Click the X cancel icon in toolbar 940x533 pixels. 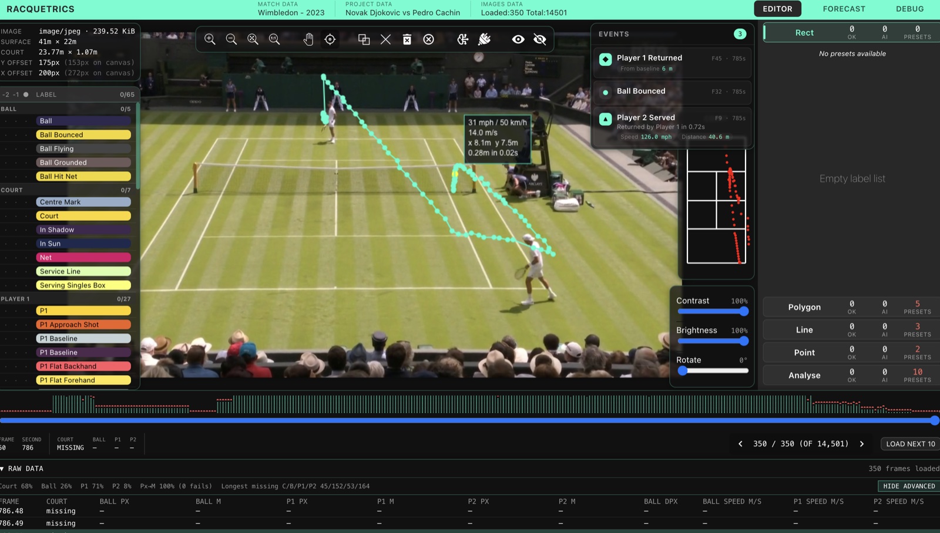(385, 39)
